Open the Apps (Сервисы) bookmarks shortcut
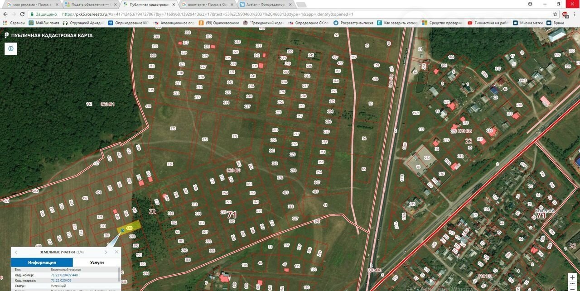Viewport: 580px width, 291px height. (14, 23)
